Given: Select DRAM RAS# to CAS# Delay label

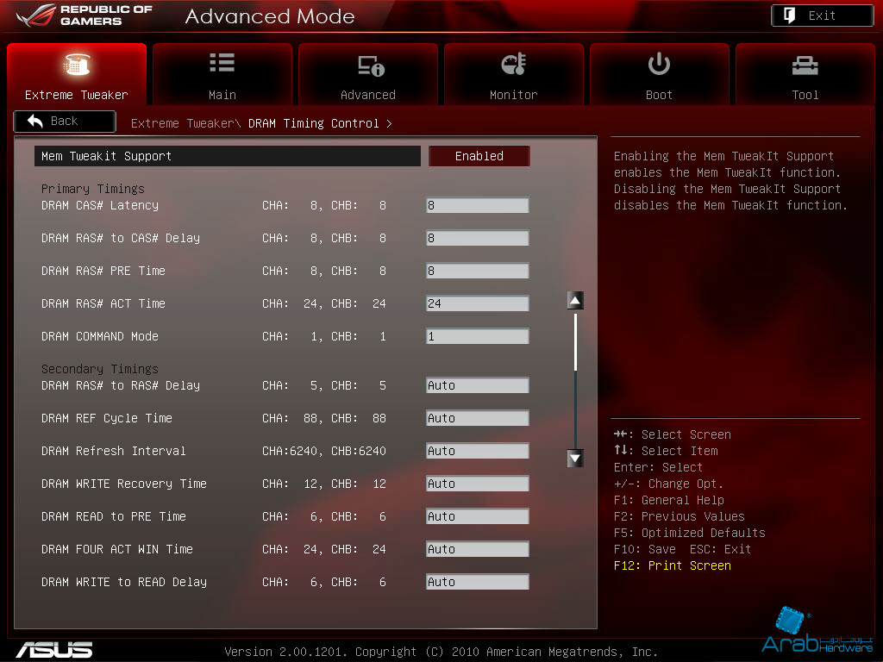Looking at the screenshot, I should click(x=121, y=238).
